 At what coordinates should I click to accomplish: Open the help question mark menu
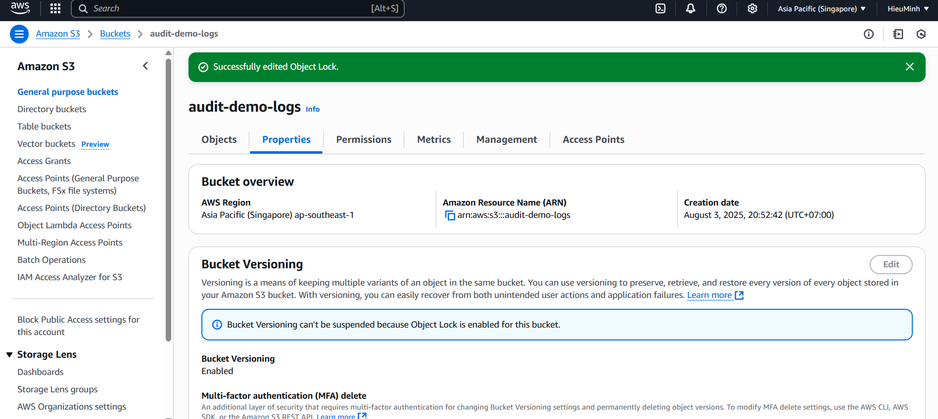(x=722, y=8)
